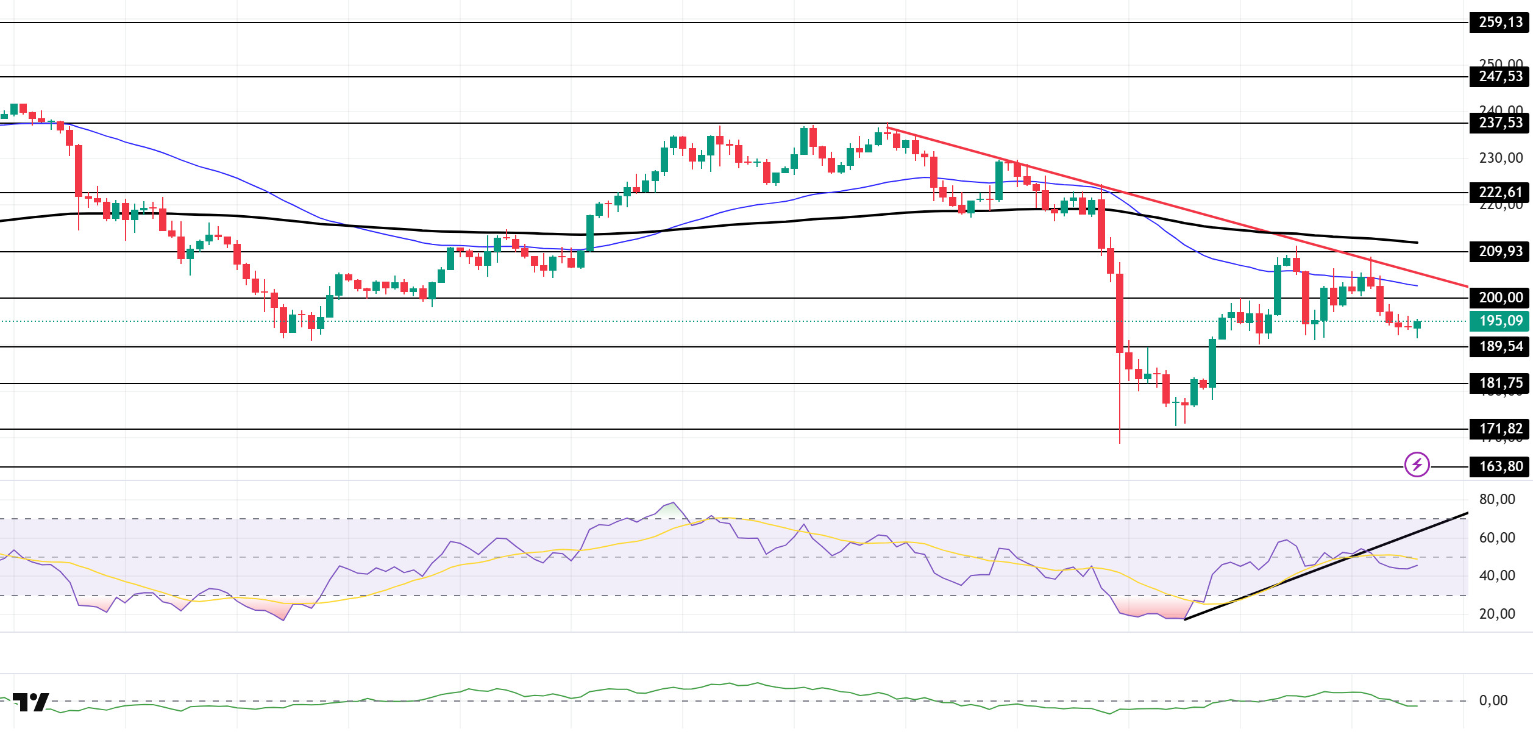This screenshot has width=1533, height=737.
Task: Select the 189,54 support level label
Action: click(1500, 347)
